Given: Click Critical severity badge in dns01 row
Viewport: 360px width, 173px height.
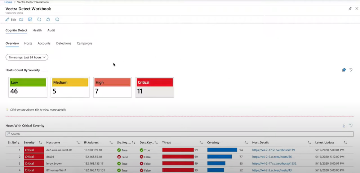Looking at the screenshot, I should (34, 157).
